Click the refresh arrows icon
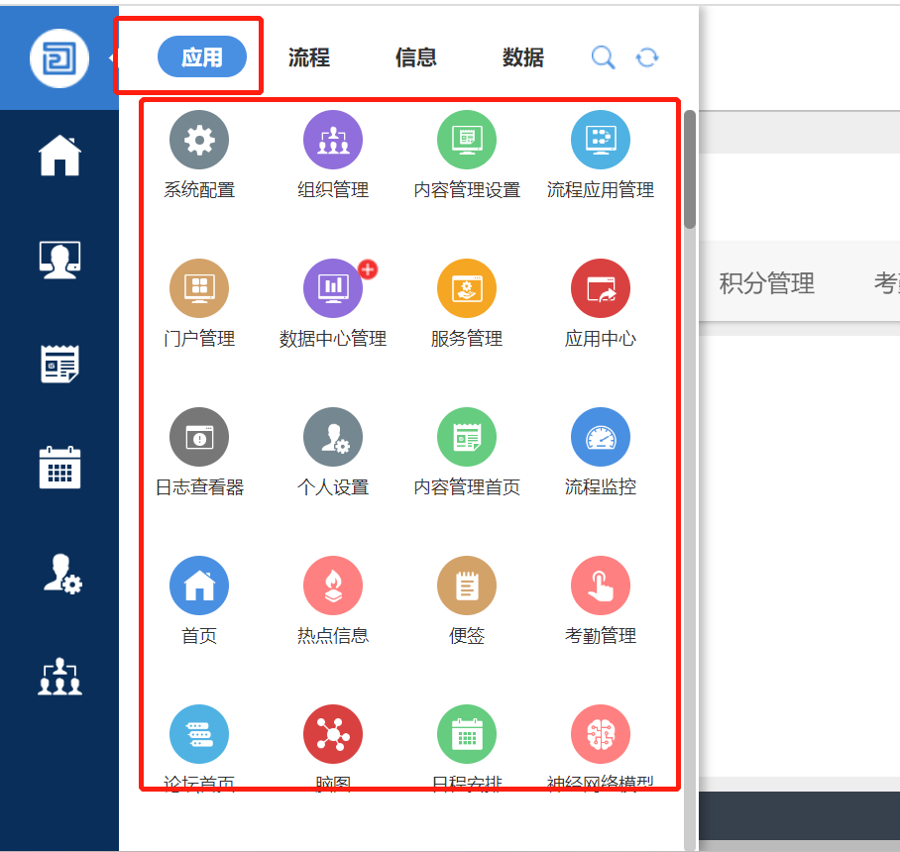Viewport: 900px width, 852px height. 647,57
